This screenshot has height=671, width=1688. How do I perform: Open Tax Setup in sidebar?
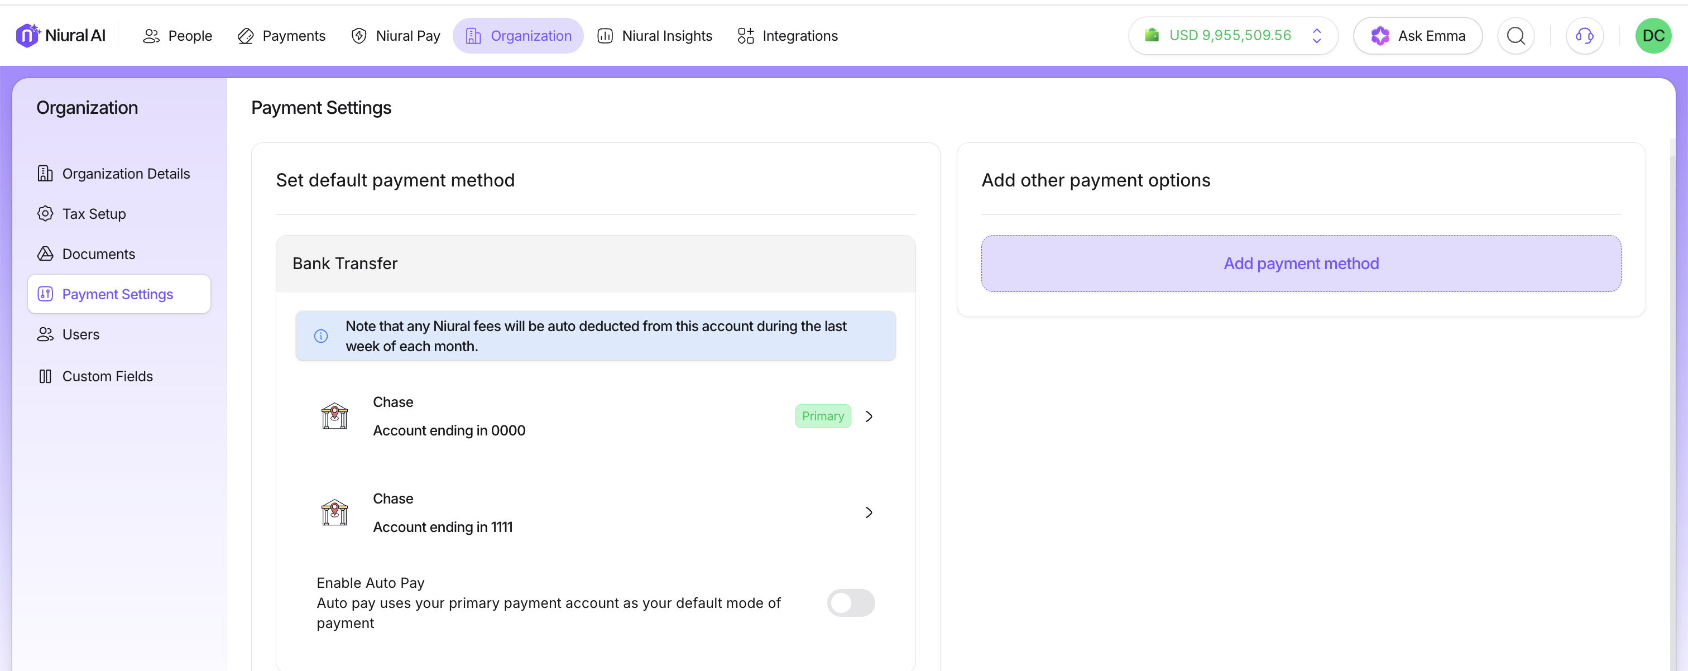click(x=94, y=214)
